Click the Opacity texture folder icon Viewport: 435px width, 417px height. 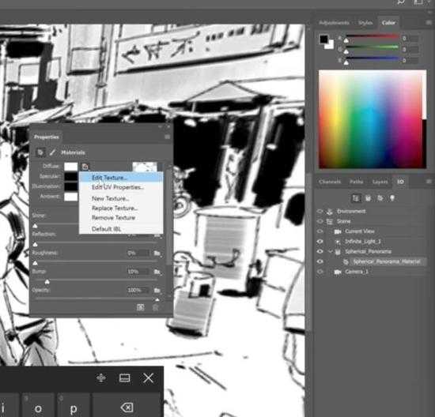(x=157, y=290)
